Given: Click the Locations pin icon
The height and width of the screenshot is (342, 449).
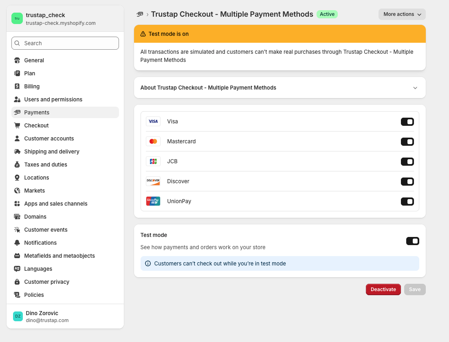Looking at the screenshot, I should (17, 178).
